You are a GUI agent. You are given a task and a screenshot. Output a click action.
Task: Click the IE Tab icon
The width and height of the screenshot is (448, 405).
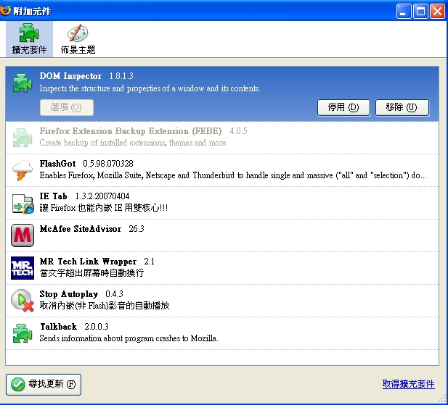click(x=23, y=203)
